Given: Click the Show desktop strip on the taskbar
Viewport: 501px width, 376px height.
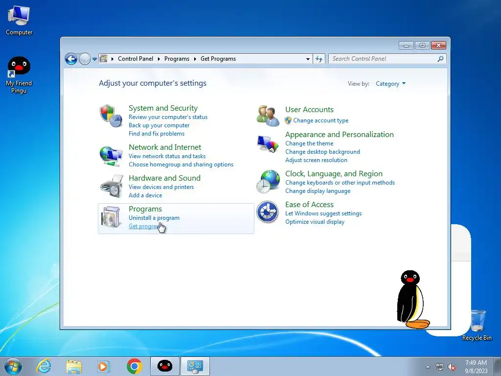Looking at the screenshot, I should [498, 366].
